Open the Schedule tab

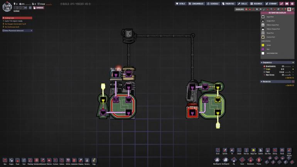[x=213, y=3]
